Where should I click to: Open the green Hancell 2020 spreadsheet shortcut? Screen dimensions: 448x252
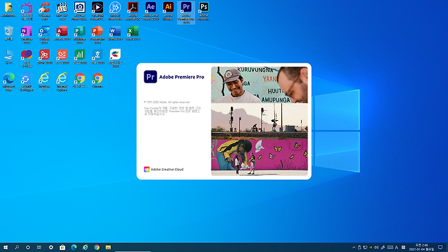[x=80, y=57]
